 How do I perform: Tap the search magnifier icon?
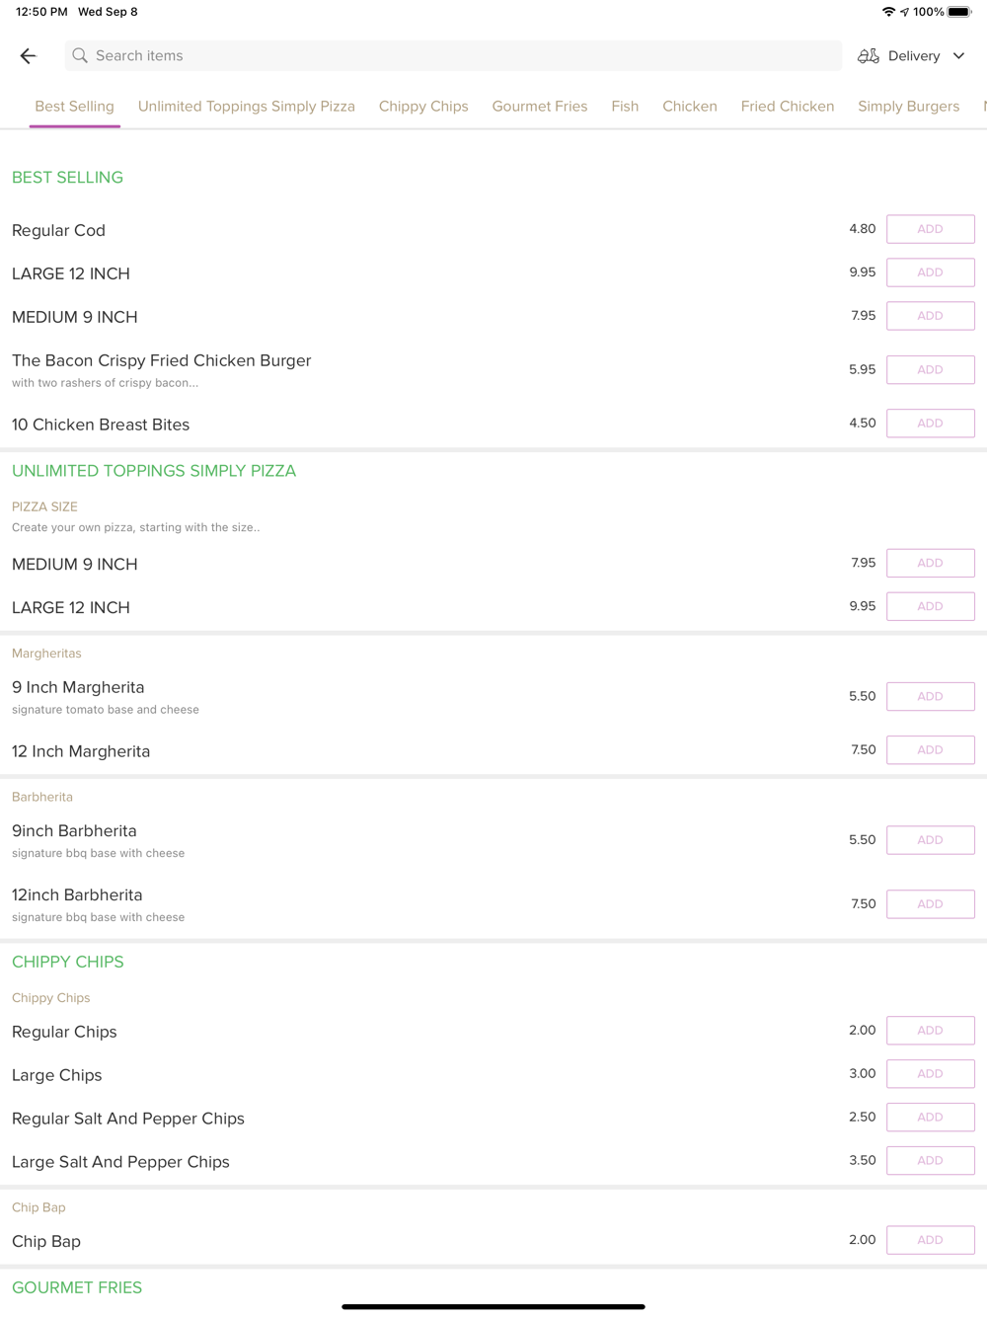click(80, 56)
